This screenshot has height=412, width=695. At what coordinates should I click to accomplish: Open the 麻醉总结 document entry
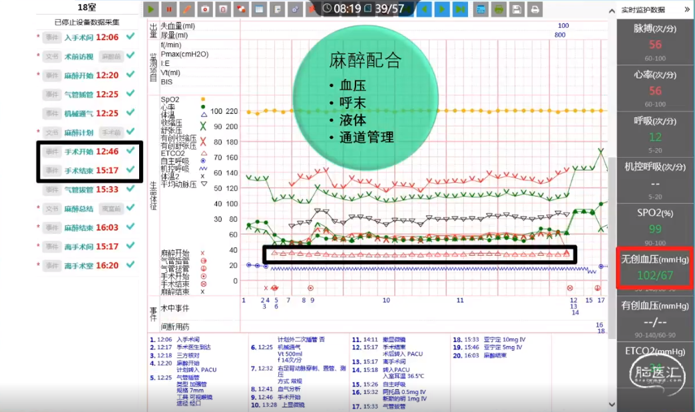79,209
